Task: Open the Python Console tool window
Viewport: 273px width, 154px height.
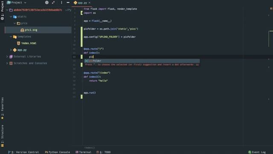Action: click(57, 152)
